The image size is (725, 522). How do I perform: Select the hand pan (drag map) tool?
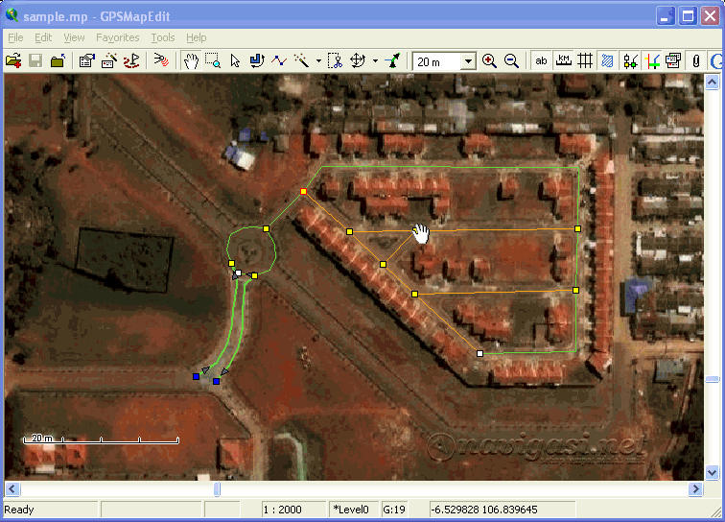coord(191,60)
